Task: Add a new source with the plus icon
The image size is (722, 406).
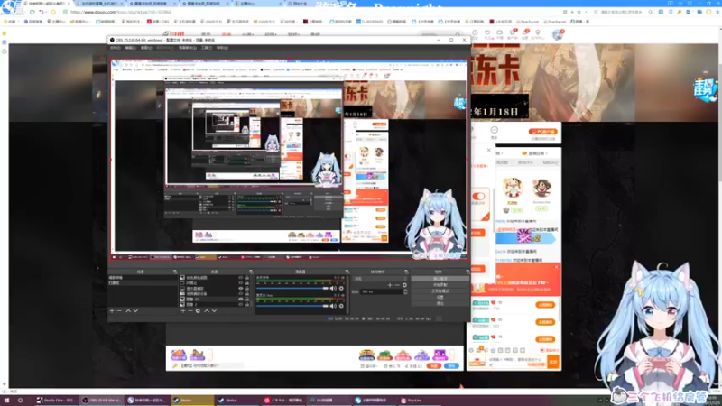Action: pyautogui.click(x=183, y=311)
